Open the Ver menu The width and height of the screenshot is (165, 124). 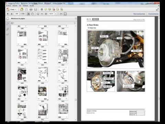coord(20,6)
